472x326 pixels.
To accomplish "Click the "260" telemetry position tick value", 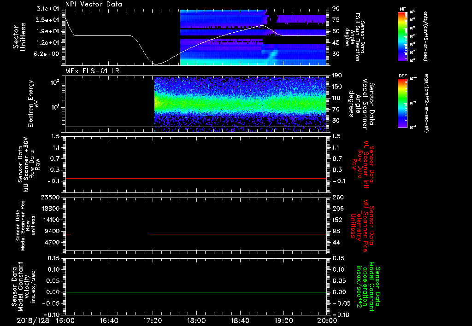I will pyautogui.click(x=337, y=198).
